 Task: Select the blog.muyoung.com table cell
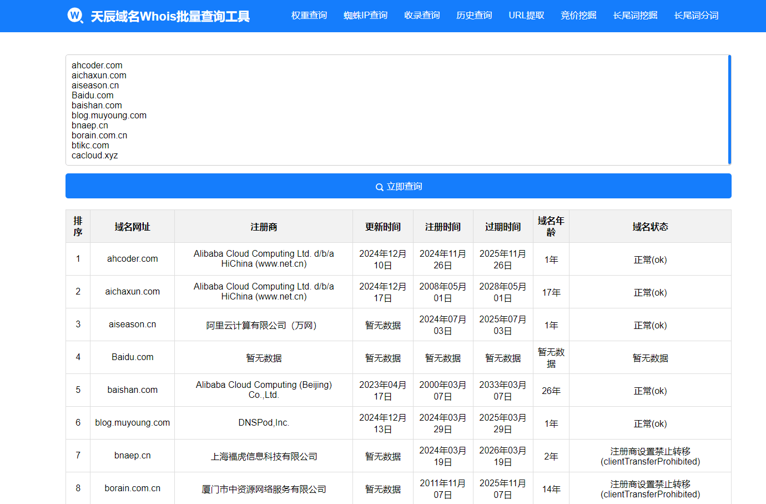(x=132, y=423)
